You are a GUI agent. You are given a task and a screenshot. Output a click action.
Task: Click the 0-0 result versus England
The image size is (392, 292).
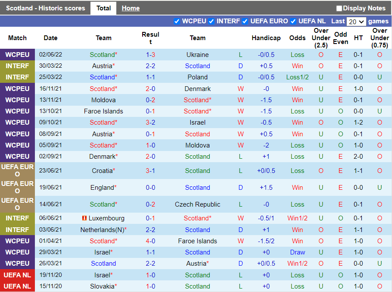click(150, 188)
